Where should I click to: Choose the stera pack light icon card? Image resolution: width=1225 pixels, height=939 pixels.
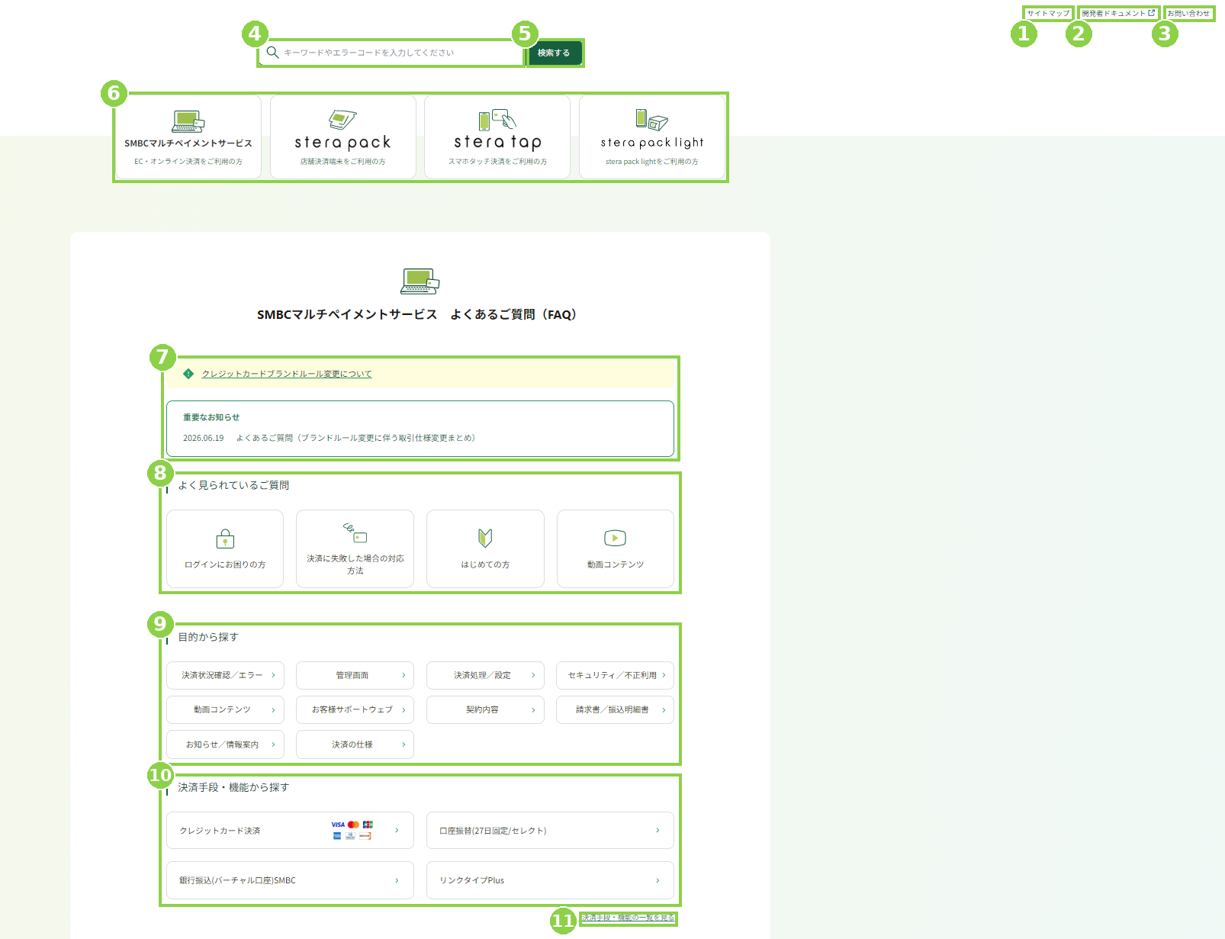click(652, 137)
